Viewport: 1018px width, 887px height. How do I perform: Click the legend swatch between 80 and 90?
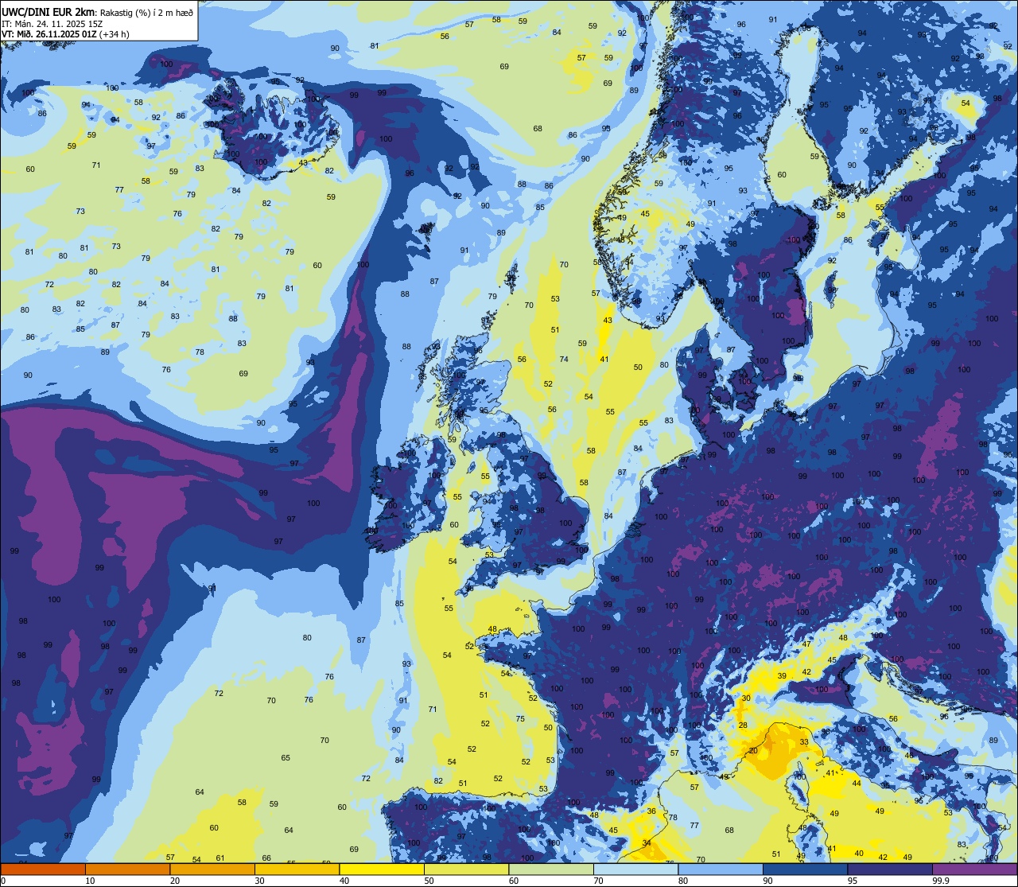pyautogui.click(x=721, y=869)
